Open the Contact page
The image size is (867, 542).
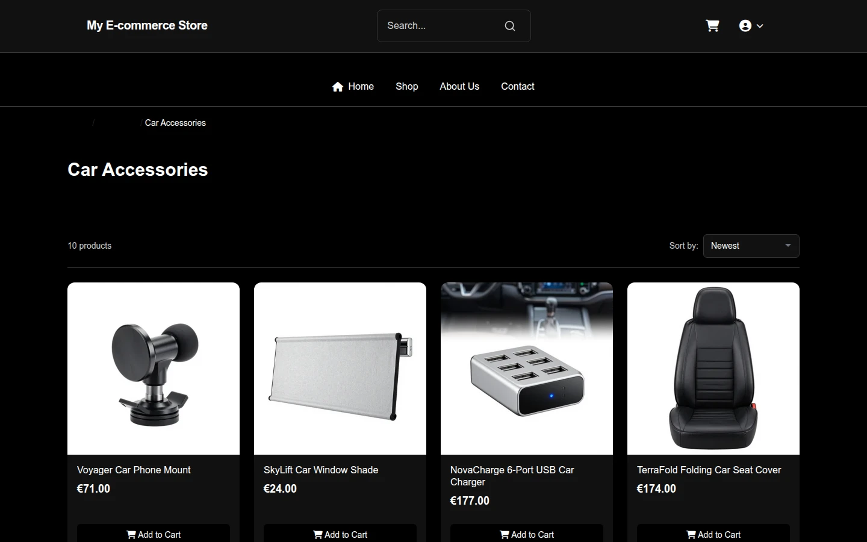pos(518,86)
